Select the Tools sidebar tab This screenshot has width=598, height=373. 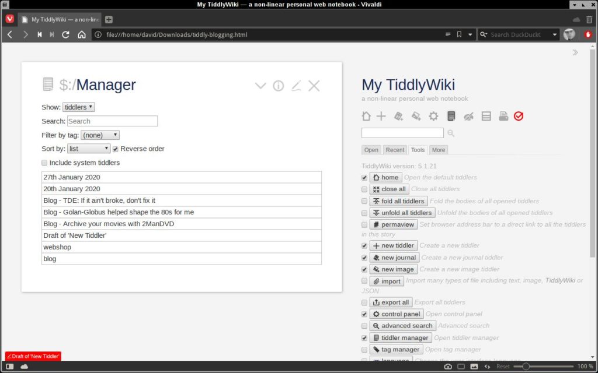418,150
